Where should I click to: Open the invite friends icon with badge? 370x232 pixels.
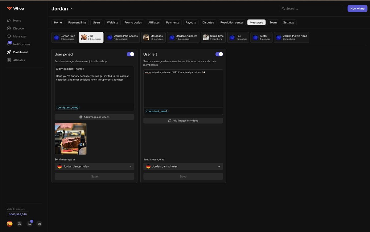coord(28,223)
